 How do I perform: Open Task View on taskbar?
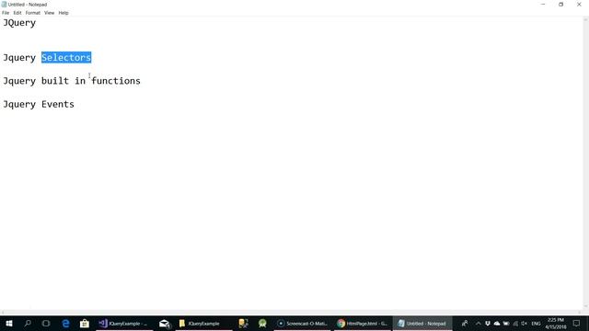point(46,324)
